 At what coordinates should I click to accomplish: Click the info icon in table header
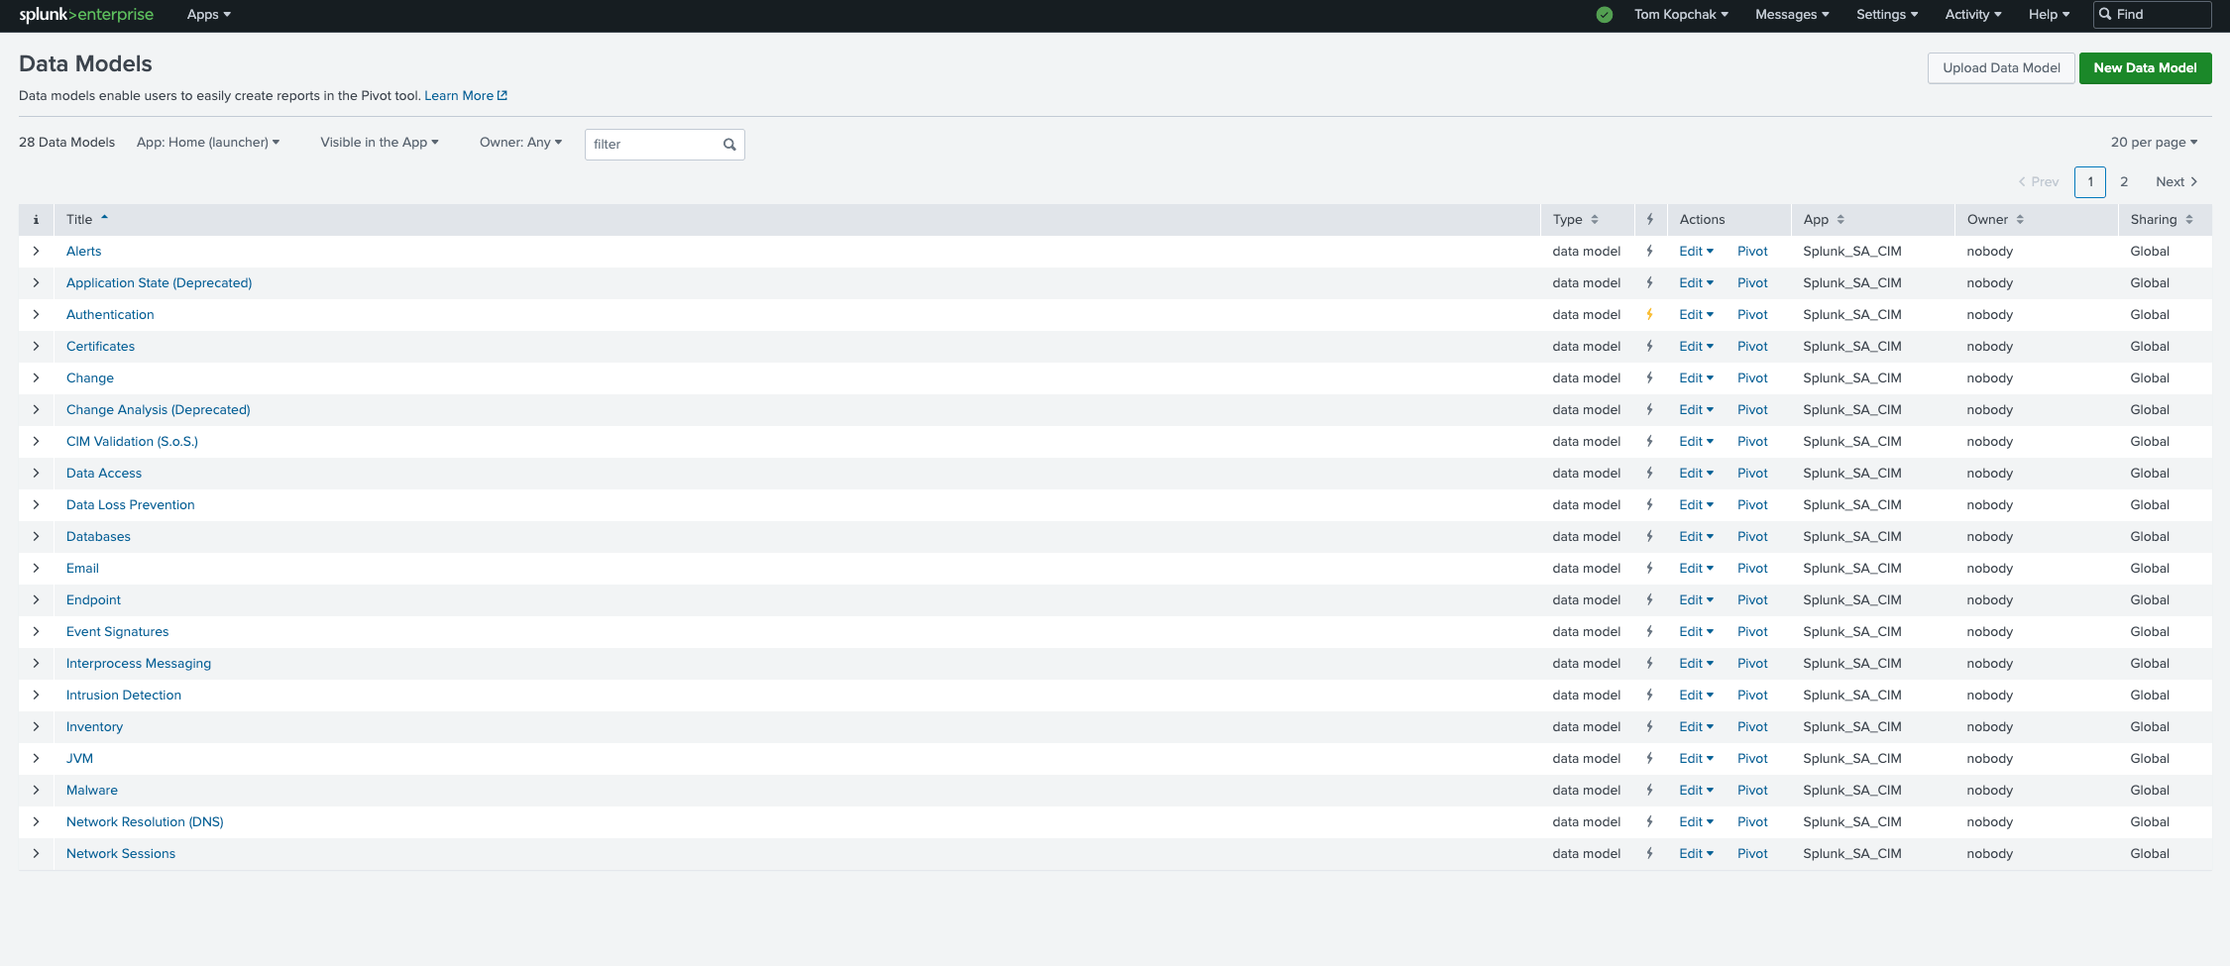coord(36,220)
